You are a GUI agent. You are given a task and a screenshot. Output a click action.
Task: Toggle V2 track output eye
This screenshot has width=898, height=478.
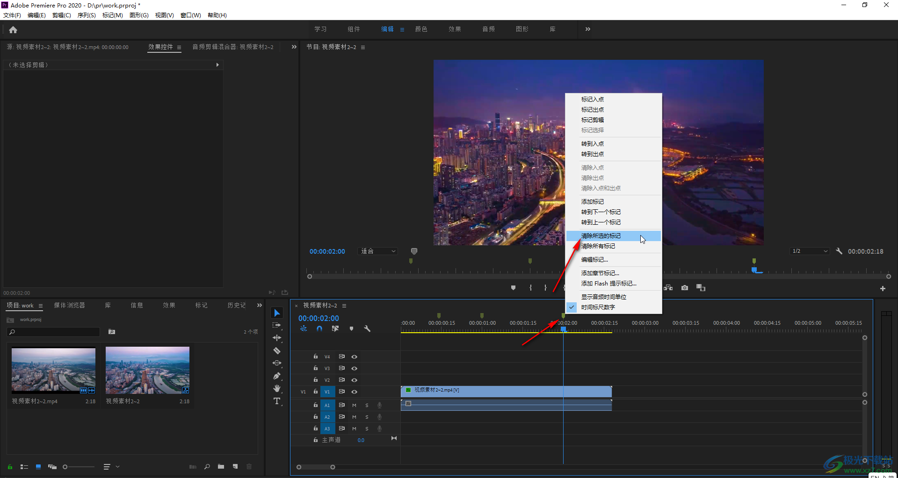[x=354, y=380]
